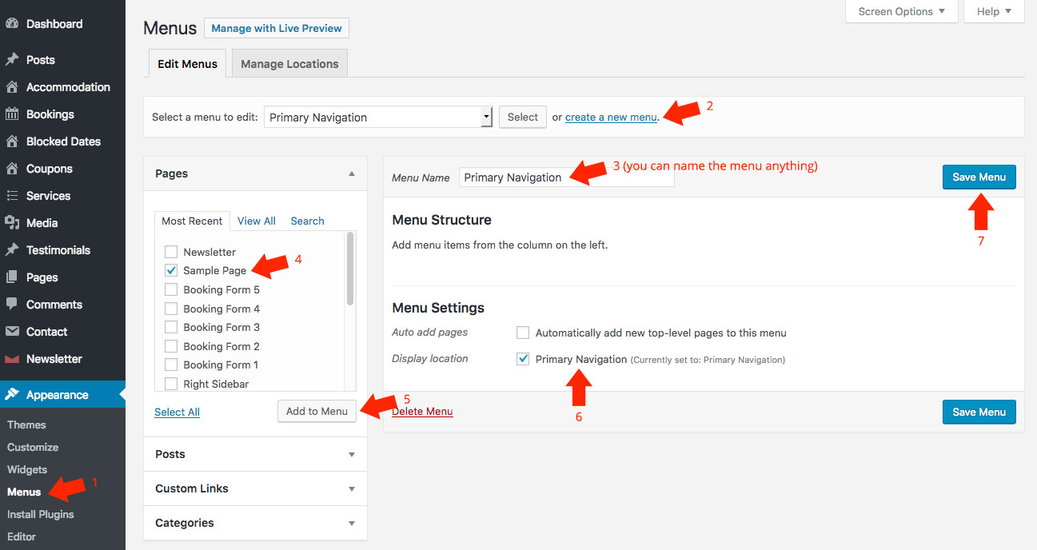Switch to the View All pages tab
The image size is (1037, 550).
256,221
